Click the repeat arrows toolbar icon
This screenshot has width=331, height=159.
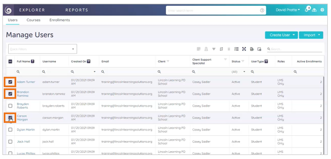coord(221,49)
